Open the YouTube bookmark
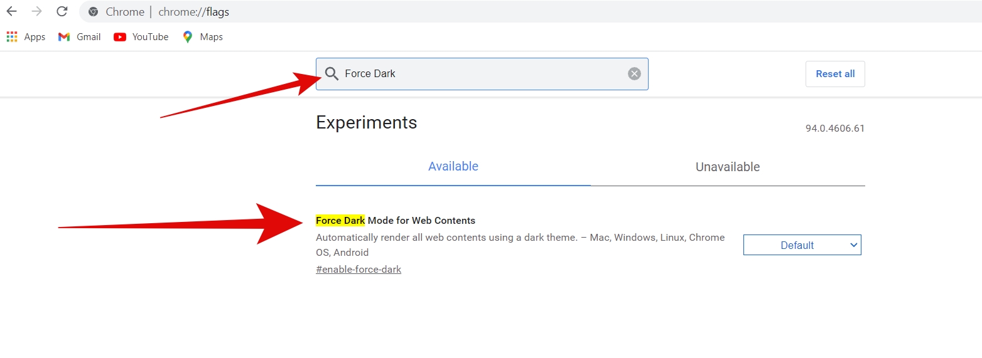Image resolution: width=982 pixels, height=358 pixels. [141, 37]
